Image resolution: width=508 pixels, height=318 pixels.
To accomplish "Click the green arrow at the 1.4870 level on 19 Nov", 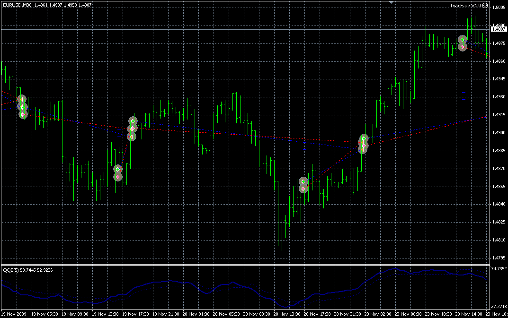I will click(x=118, y=169).
